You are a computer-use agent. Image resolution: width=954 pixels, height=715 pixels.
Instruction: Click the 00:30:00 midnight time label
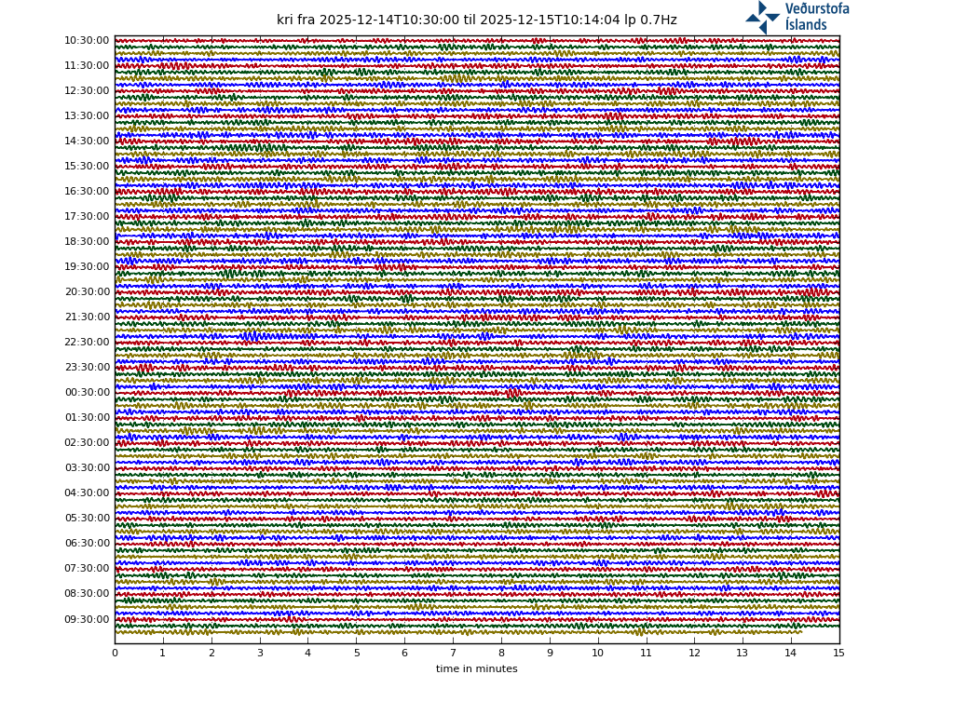pos(87,393)
